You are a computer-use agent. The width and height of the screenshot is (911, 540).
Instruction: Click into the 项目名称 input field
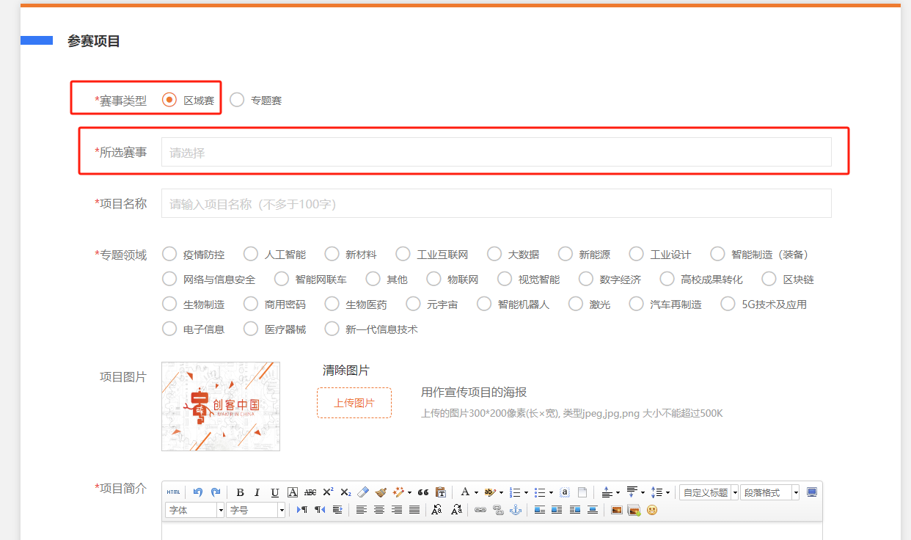click(x=497, y=203)
